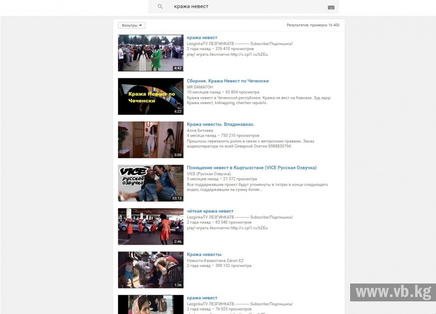The image size is (436, 314).
Task: Open «Похищение невест в Кыргызстане» video title
Action: point(252,167)
